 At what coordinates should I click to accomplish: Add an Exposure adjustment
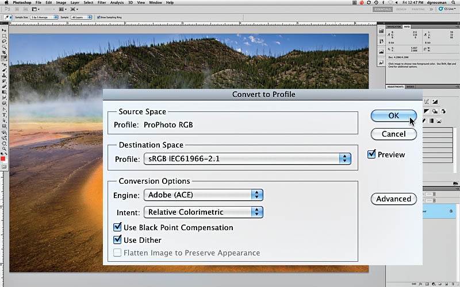[435, 102]
